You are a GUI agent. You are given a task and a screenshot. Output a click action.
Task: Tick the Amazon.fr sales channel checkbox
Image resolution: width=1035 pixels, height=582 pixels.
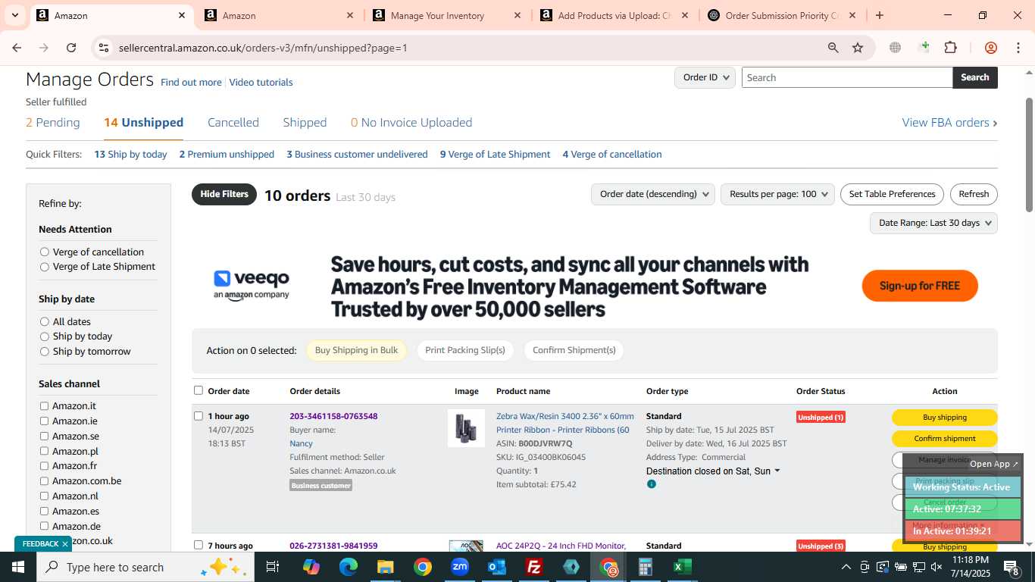[x=44, y=466]
